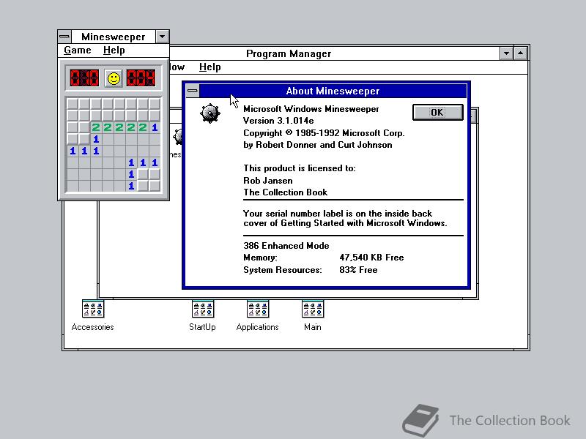This screenshot has width=586, height=439.
Task: Minimize the Program Manager window
Action: [506, 53]
